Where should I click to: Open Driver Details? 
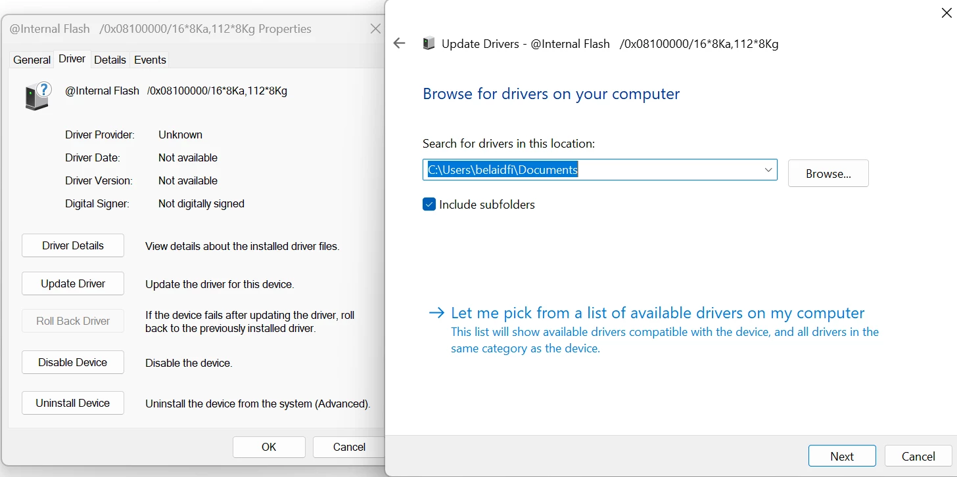(73, 245)
